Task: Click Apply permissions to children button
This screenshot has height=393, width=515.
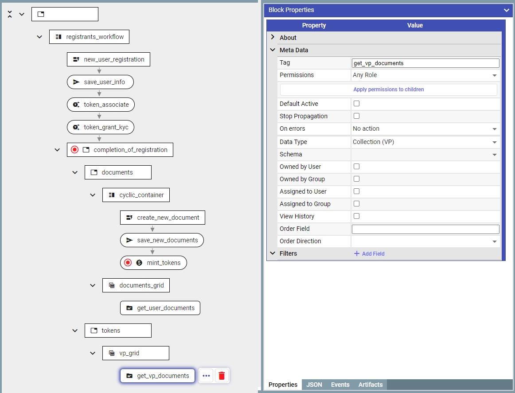Action: pos(388,89)
